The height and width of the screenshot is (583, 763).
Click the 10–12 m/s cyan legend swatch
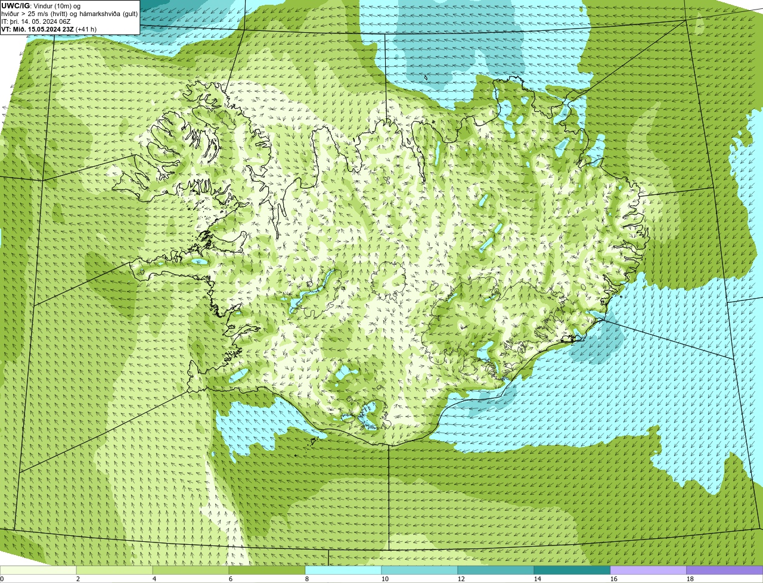pos(420,570)
